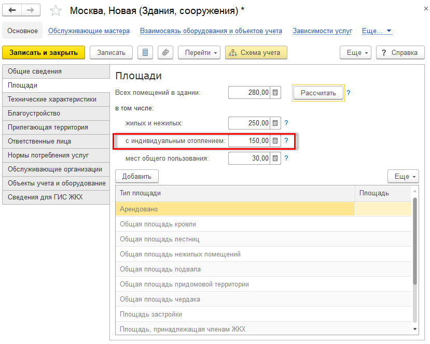
Task: Expand the Перейти dropdown menu
Action: tap(199, 52)
